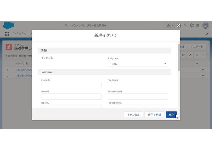The width and height of the screenshot is (212, 150).
Task: Click the Probability01 input field
Action: pyautogui.click(x=138, y=97)
